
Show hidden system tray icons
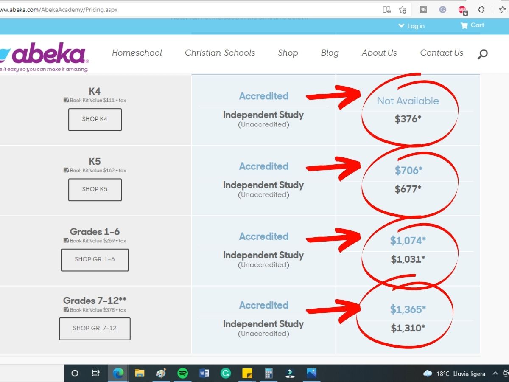495,374
